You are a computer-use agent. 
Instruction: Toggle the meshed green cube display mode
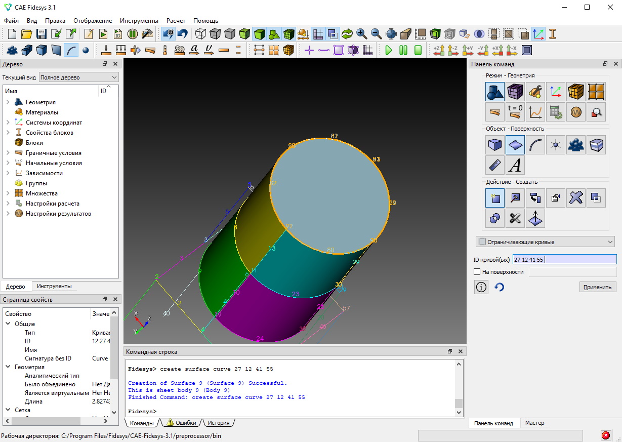pyautogui.click(x=289, y=34)
